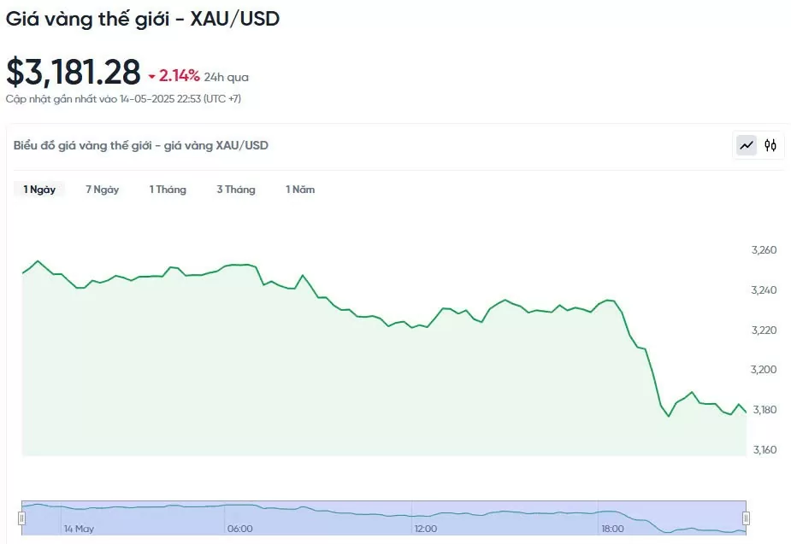The image size is (791, 544).
Task: Switch to the candlestick chart view
Action: point(770,145)
